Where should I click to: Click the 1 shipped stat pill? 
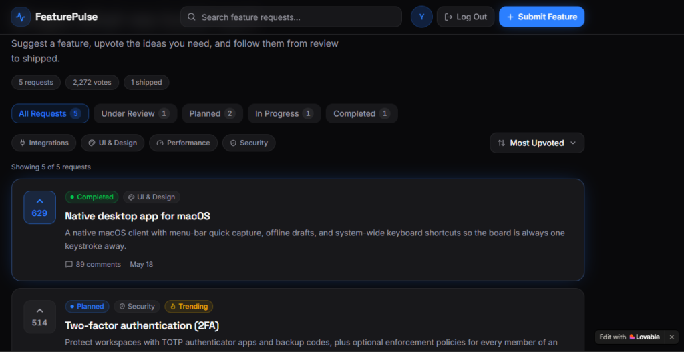pos(146,83)
